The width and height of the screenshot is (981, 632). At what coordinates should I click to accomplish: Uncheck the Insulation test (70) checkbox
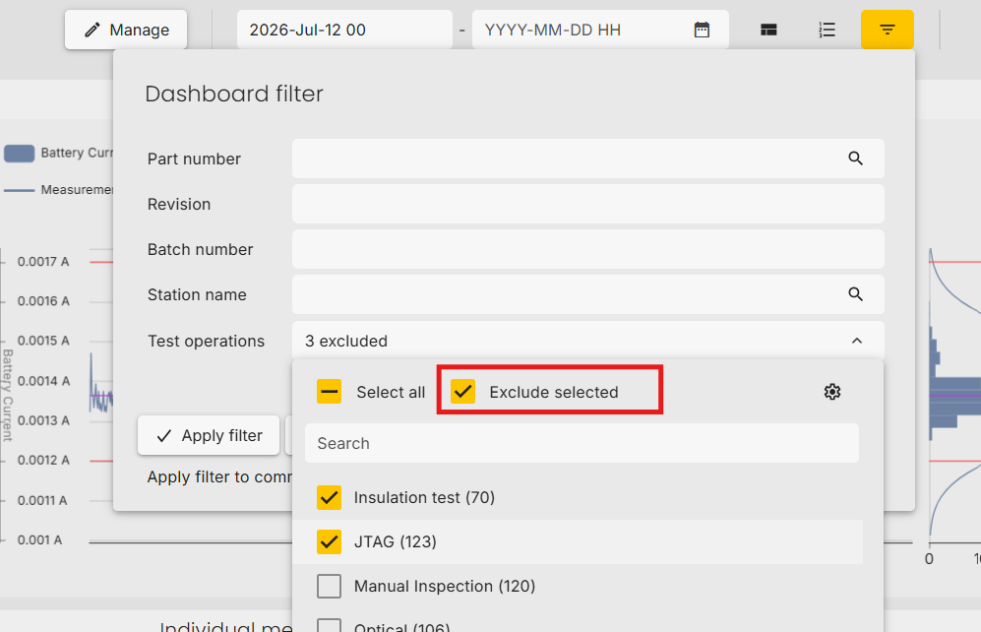(x=329, y=497)
